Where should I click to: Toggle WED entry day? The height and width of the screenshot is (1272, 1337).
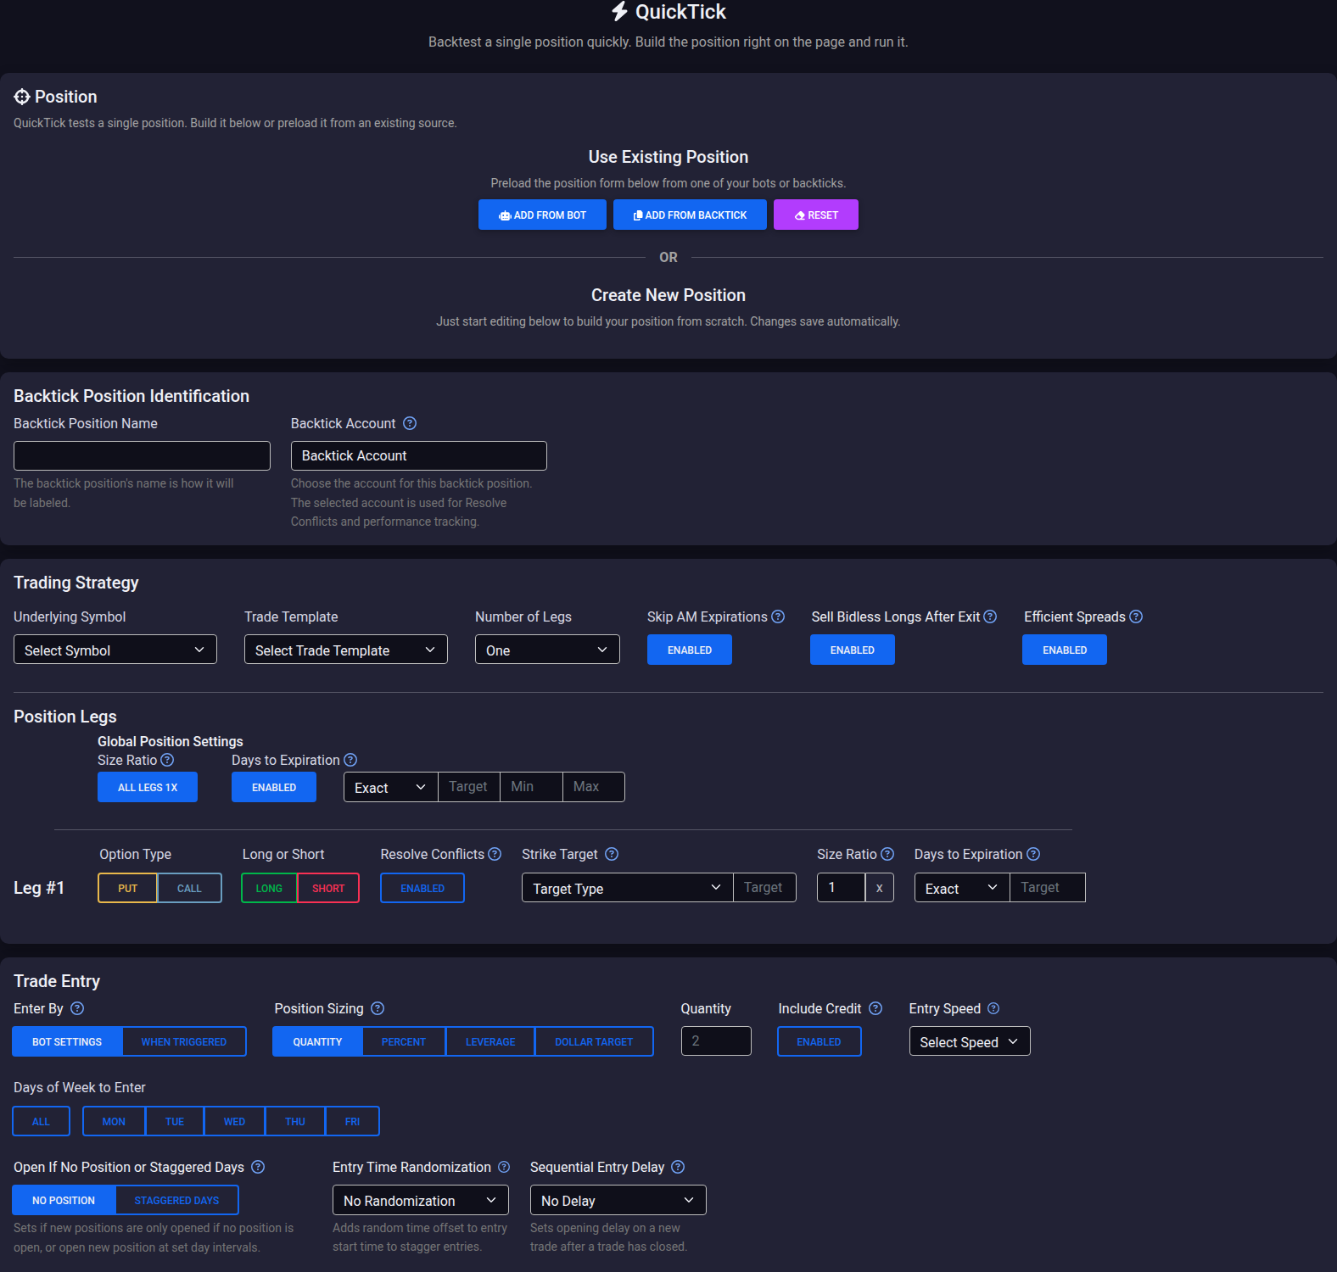234,1121
